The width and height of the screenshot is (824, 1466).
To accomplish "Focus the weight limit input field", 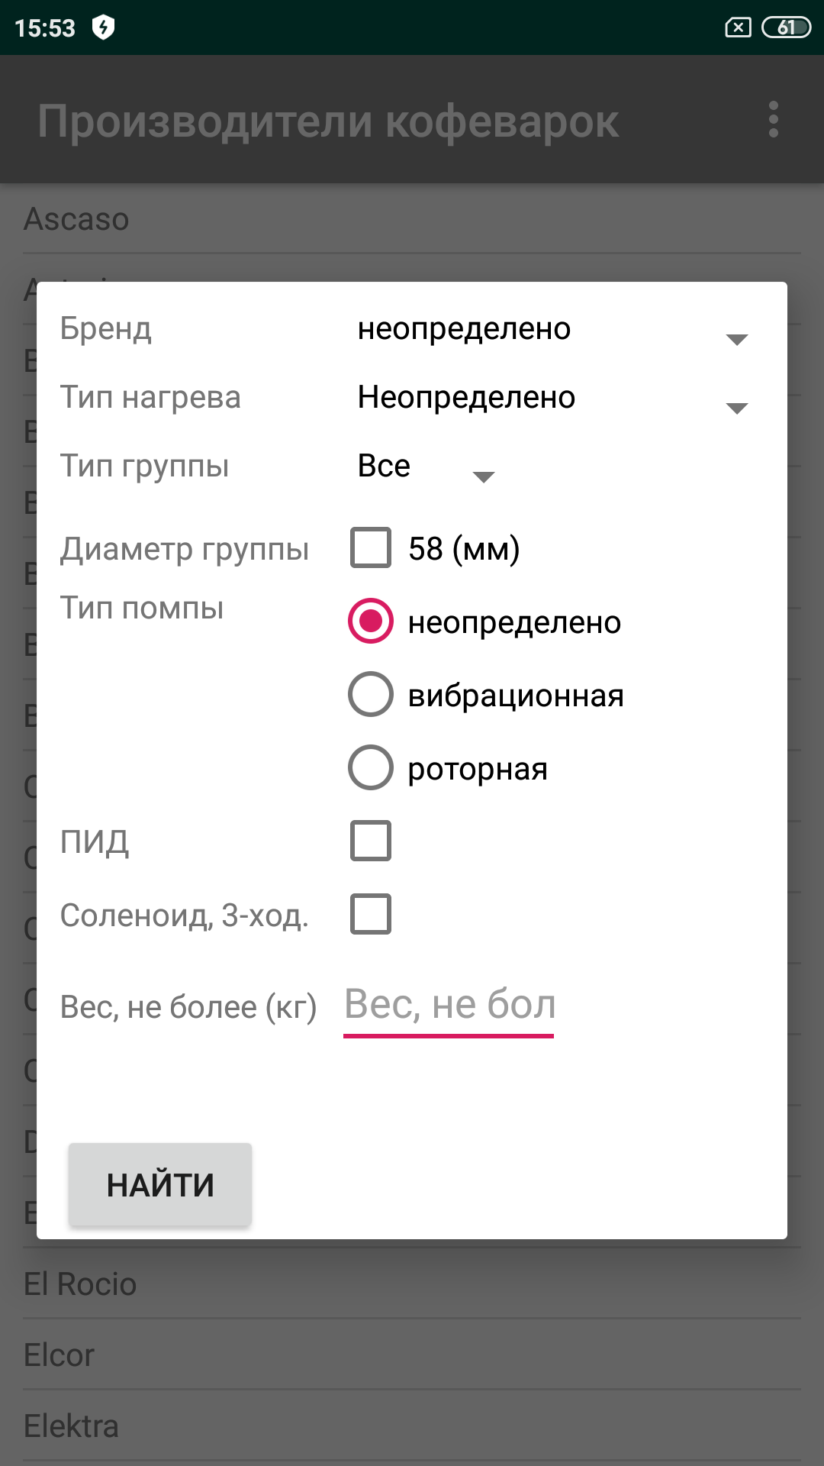I will click(x=449, y=1005).
